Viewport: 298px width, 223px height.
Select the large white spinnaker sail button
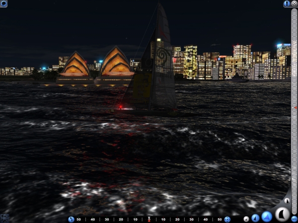click(x=282, y=215)
